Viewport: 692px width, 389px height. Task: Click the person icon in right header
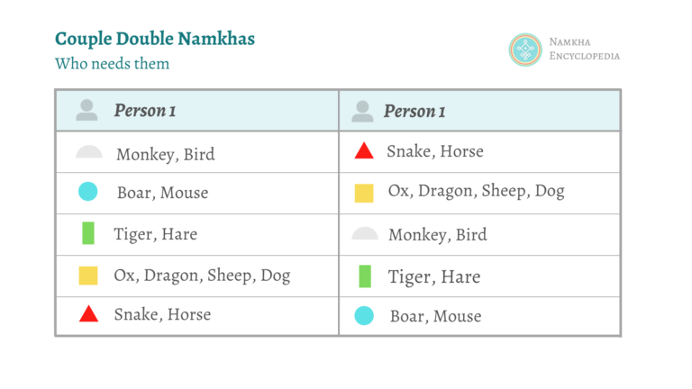pyautogui.click(x=362, y=111)
